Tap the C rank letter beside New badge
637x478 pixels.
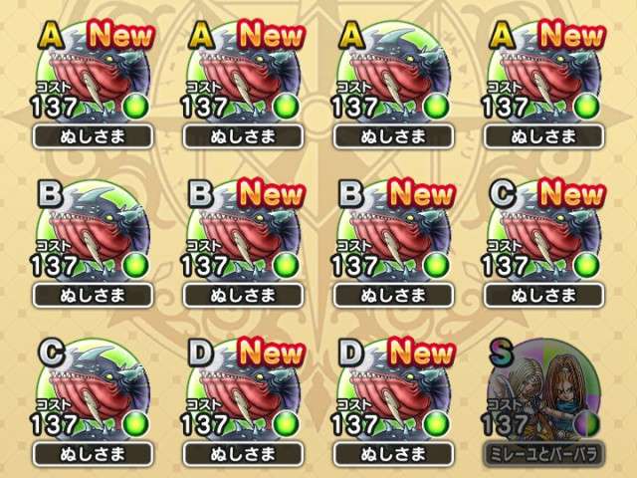(x=502, y=193)
